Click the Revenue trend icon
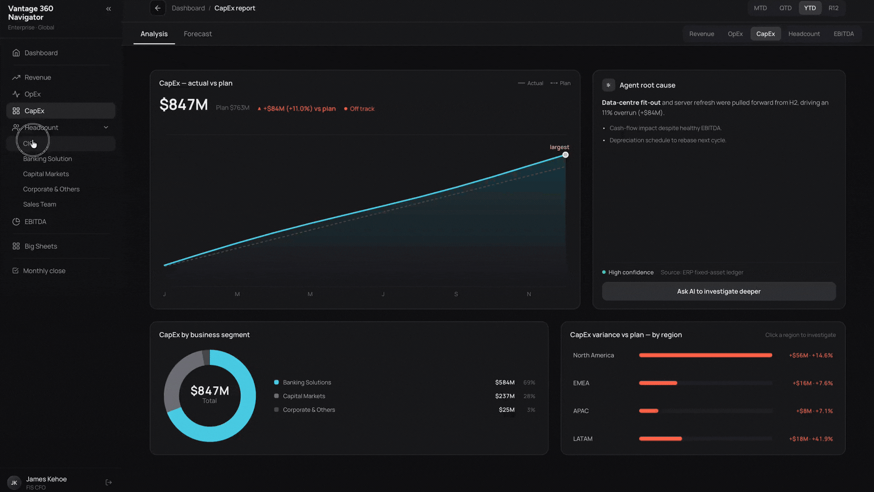The width and height of the screenshot is (874, 492). coord(16,77)
